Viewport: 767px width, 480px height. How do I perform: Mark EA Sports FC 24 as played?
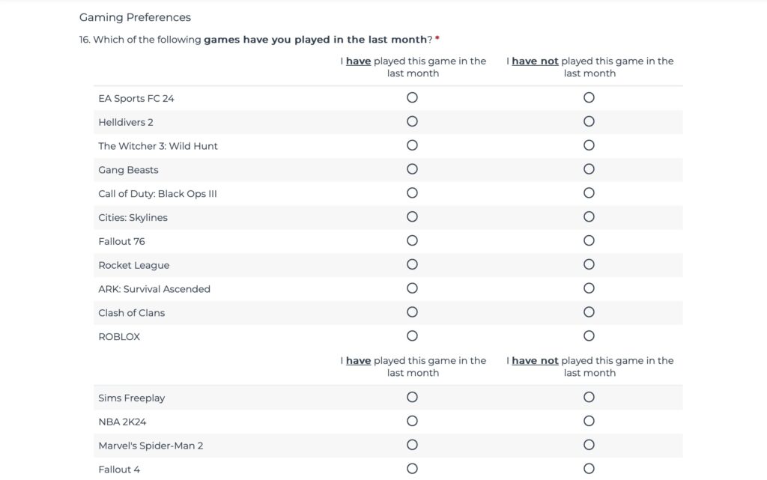412,97
